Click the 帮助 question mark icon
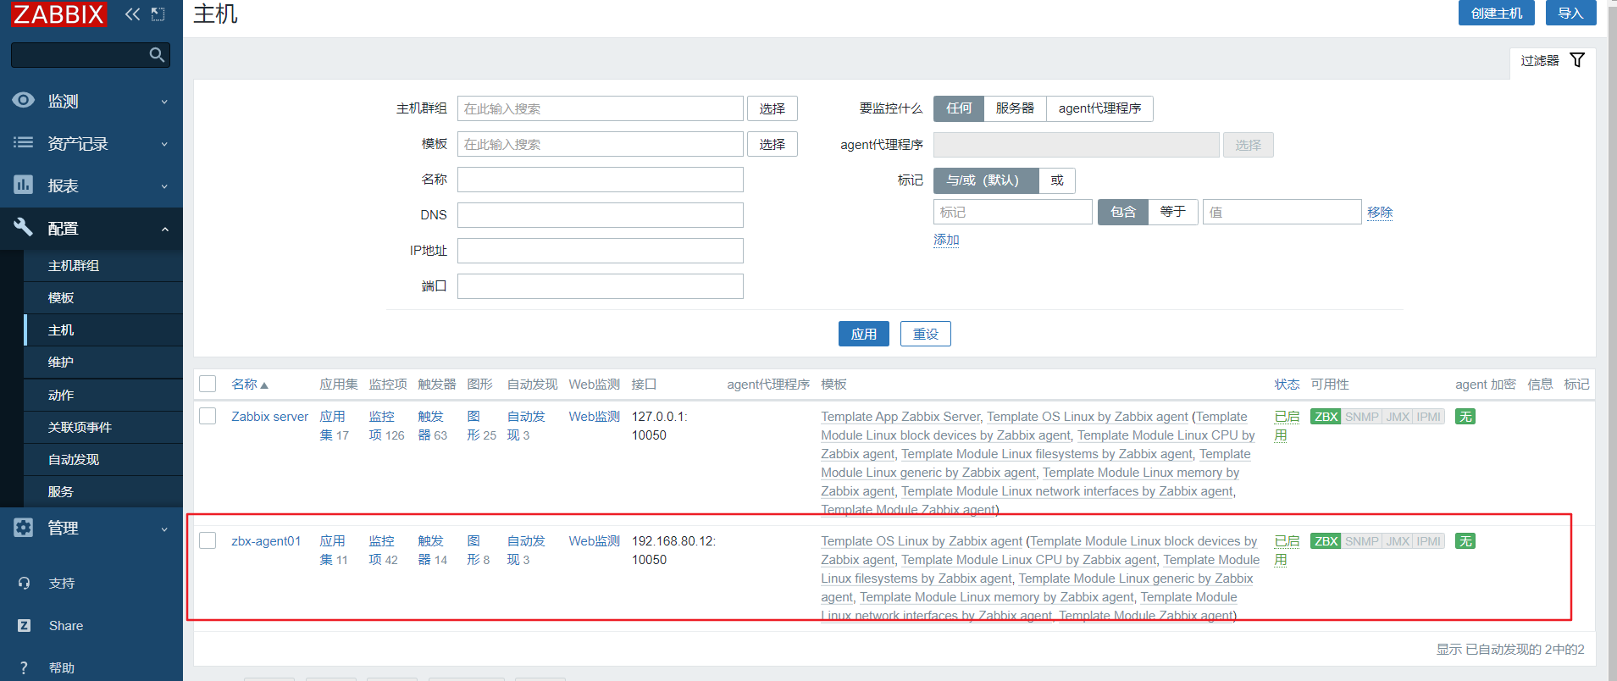 (x=24, y=667)
